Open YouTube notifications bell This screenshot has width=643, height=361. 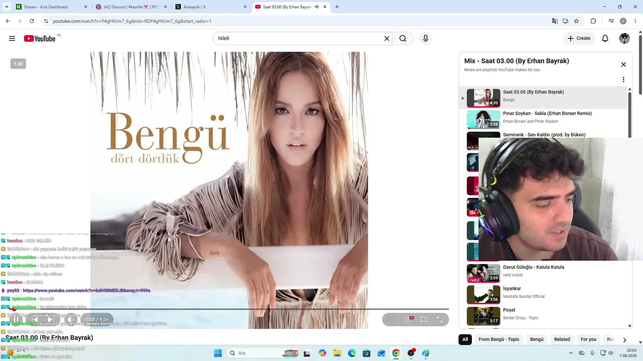click(605, 39)
